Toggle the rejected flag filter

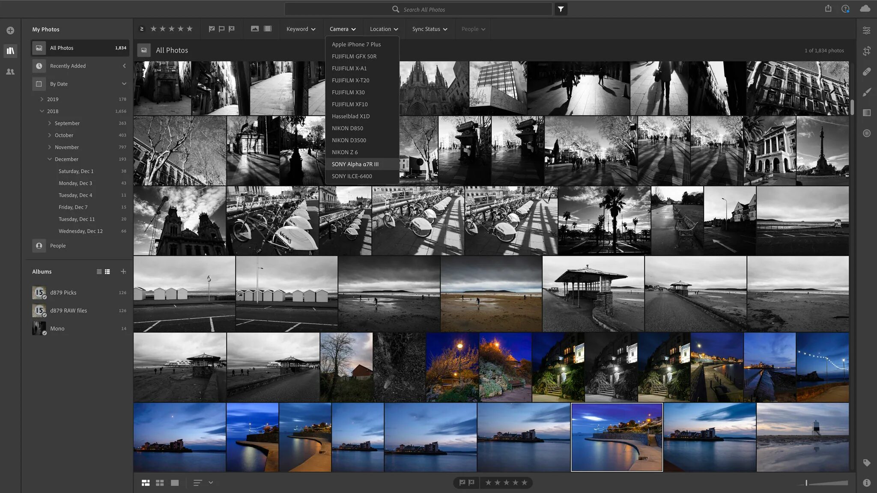point(232,29)
